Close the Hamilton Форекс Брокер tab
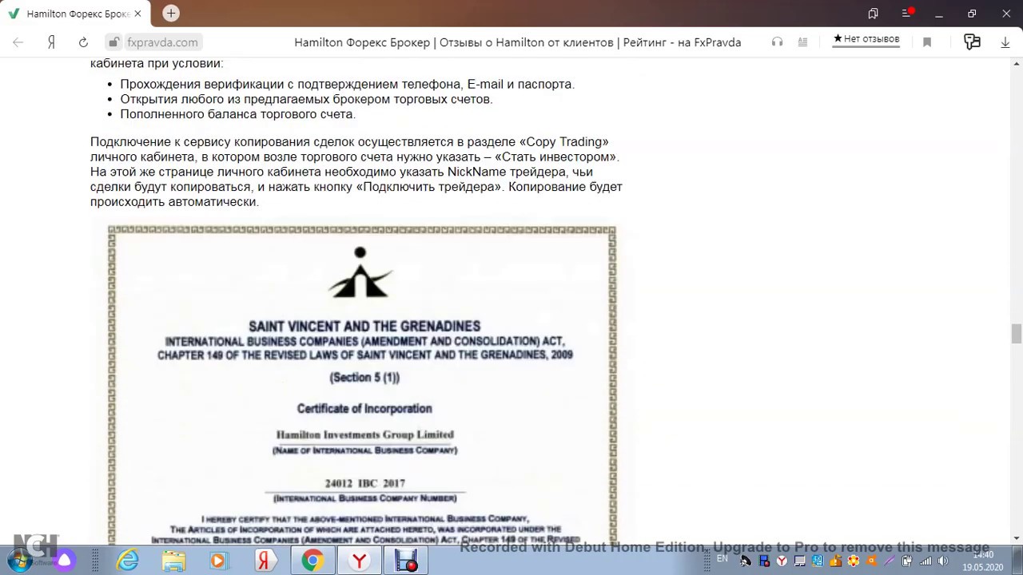The height and width of the screenshot is (575, 1023). pos(137,14)
